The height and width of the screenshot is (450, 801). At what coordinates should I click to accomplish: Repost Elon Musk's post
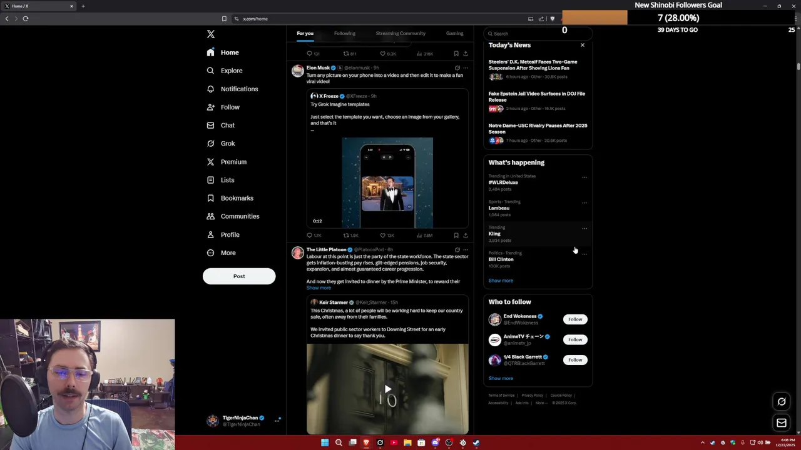(x=350, y=236)
